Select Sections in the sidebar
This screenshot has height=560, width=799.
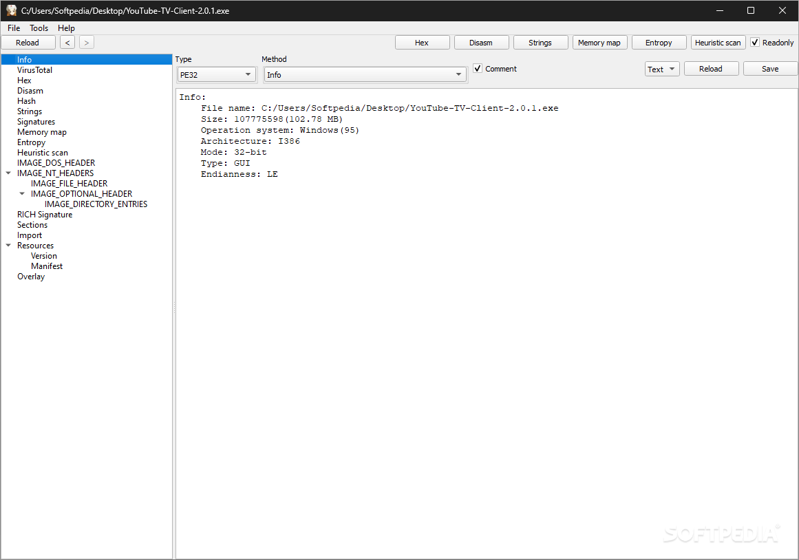[x=32, y=225]
